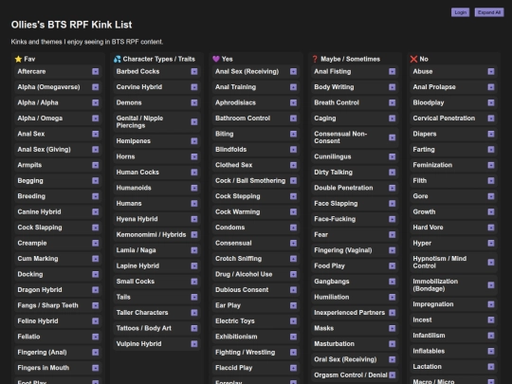Expand Immobilization (Bondage) details
Screen dimensions: 512x384
[491, 285]
